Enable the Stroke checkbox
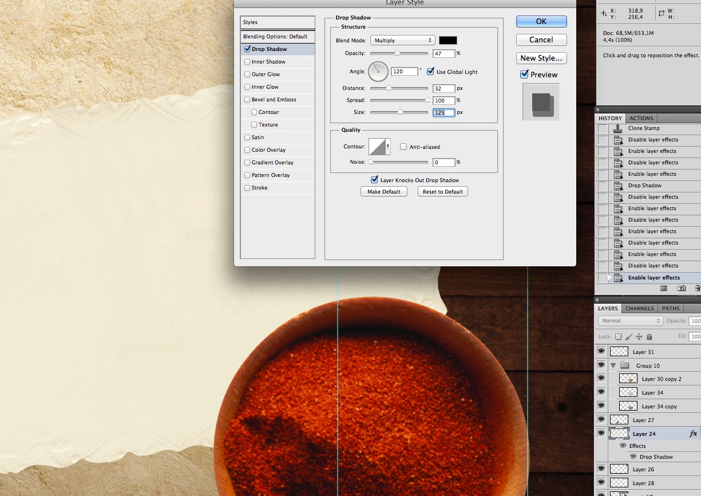The height and width of the screenshot is (496, 701). point(247,188)
